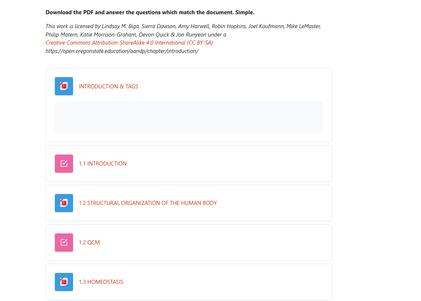The height and width of the screenshot is (301, 421).
Task: Click empty space in the 1.1 Introduction card
Action: point(238,164)
